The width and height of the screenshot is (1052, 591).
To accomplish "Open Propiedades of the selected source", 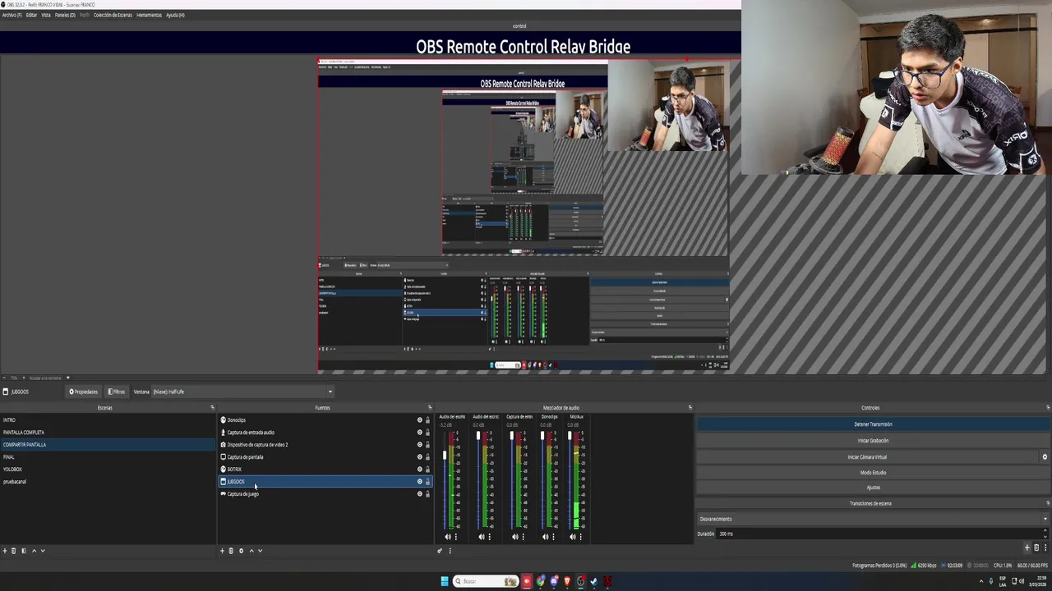I will [x=83, y=392].
